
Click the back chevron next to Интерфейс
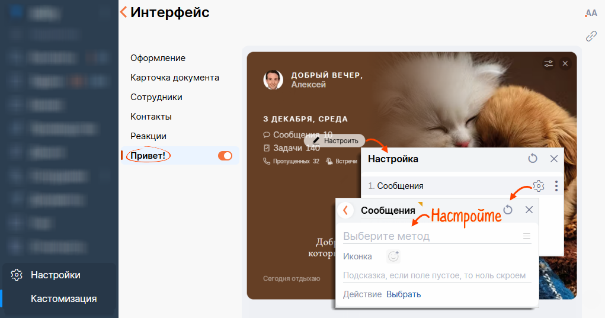pyautogui.click(x=123, y=12)
